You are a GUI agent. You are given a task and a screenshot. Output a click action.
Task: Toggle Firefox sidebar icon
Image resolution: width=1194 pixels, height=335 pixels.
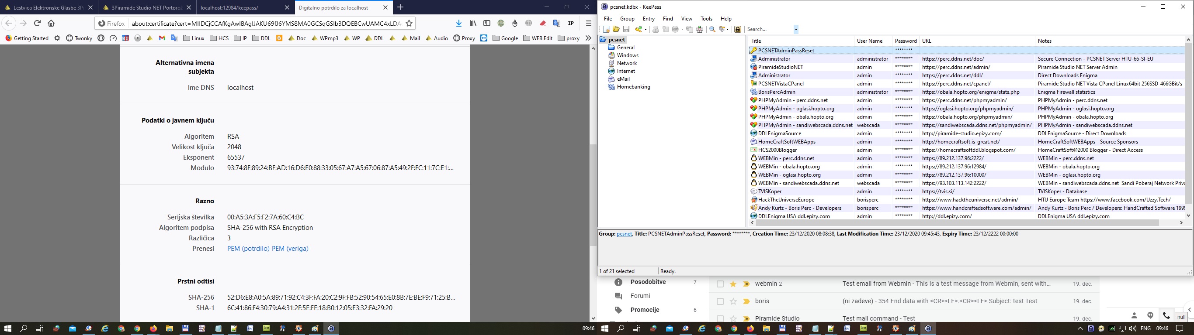(487, 23)
